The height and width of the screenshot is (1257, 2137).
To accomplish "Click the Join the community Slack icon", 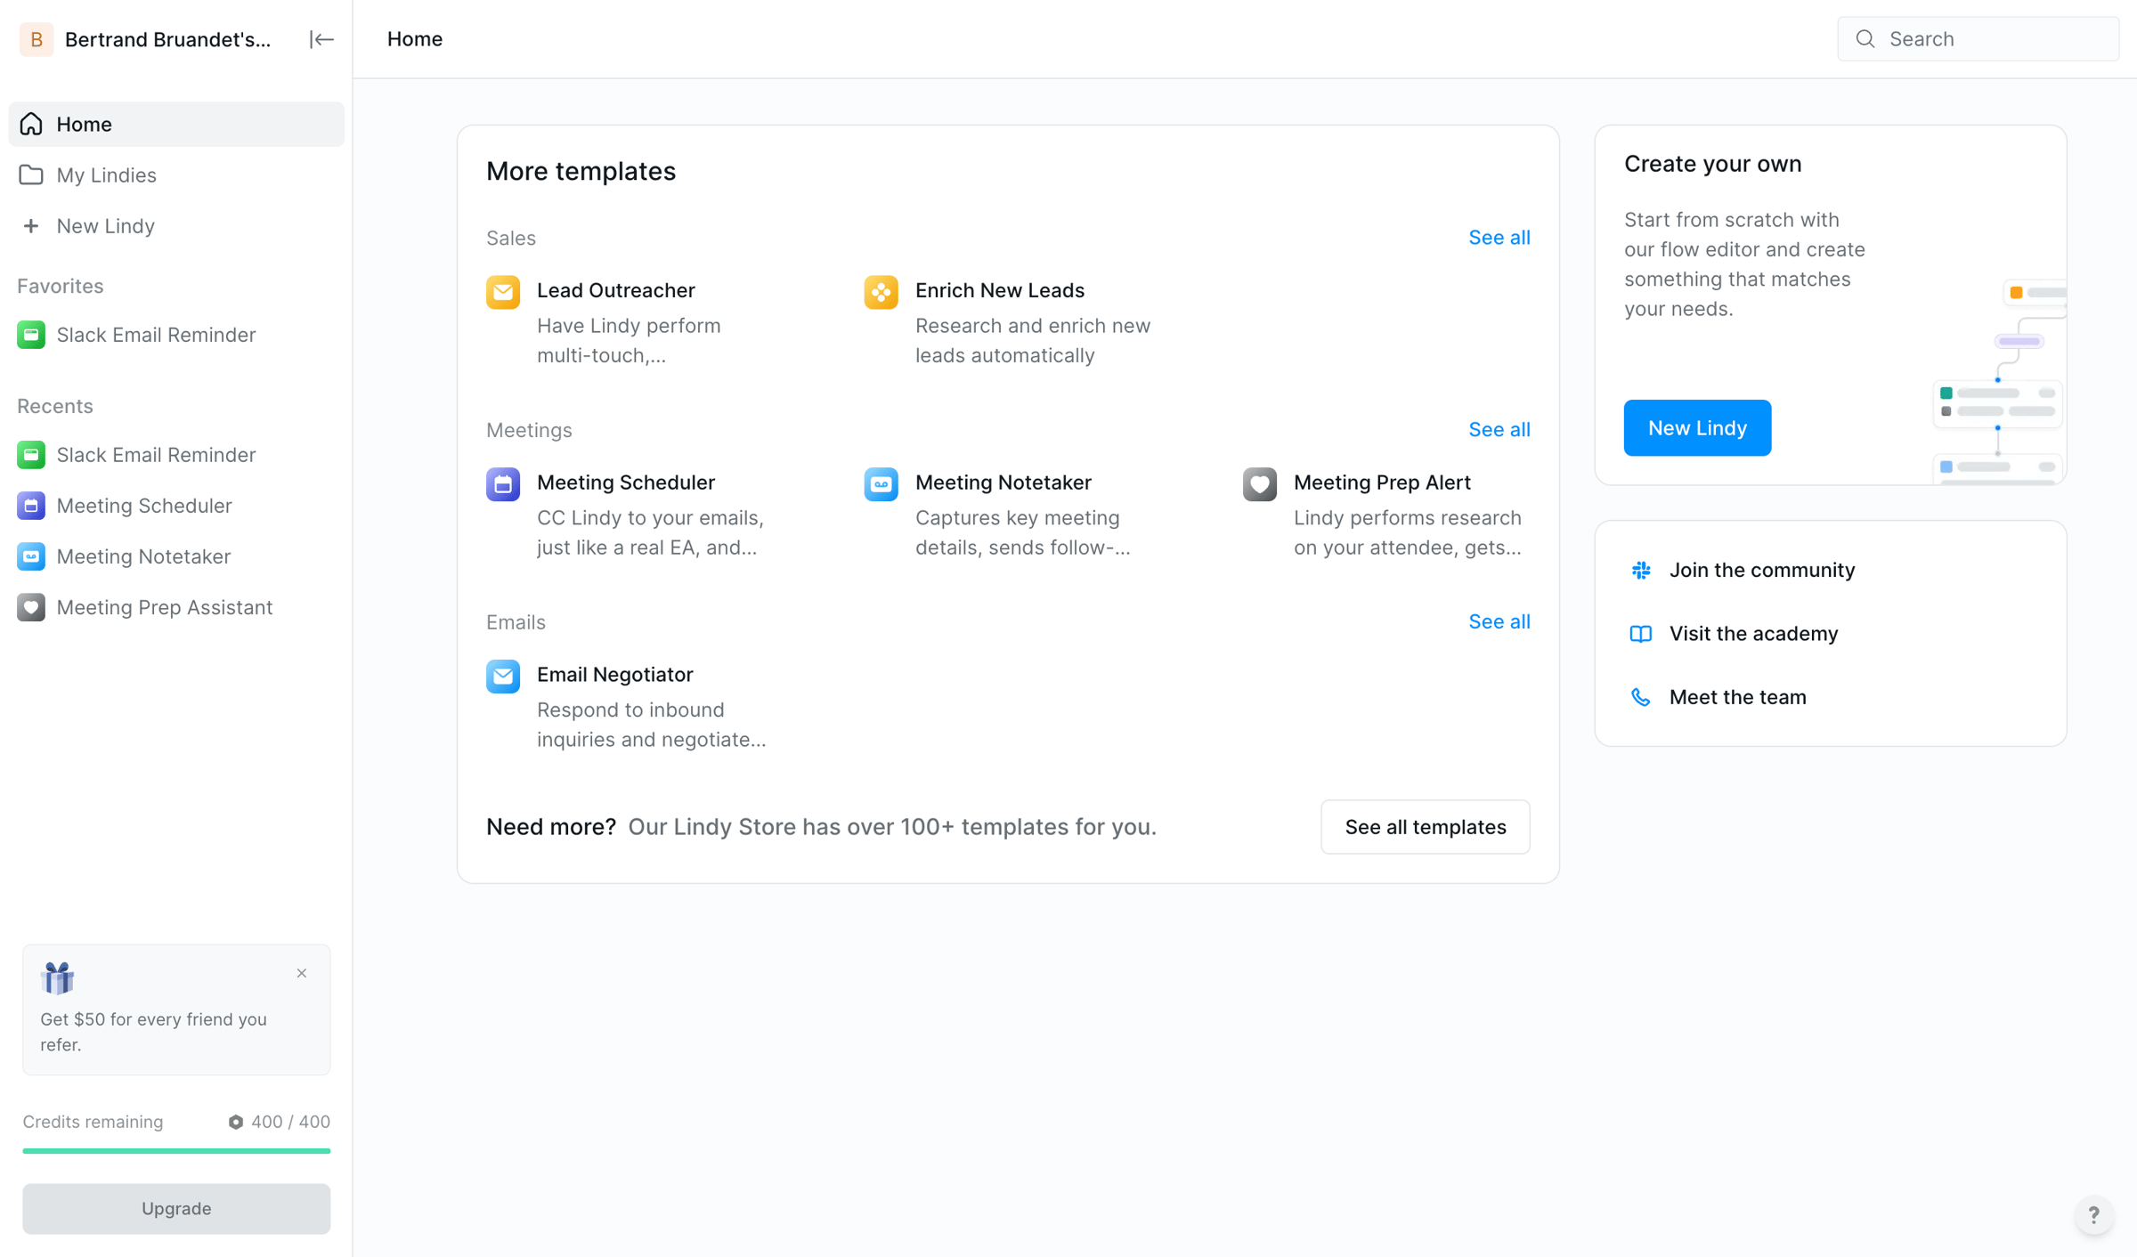I will [x=1641, y=570].
